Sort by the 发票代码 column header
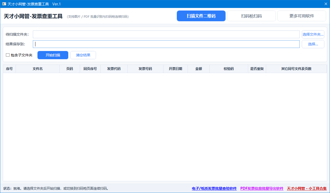Image resolution: width=330 pixels, height=193 pixels. (x=114, y=69)
